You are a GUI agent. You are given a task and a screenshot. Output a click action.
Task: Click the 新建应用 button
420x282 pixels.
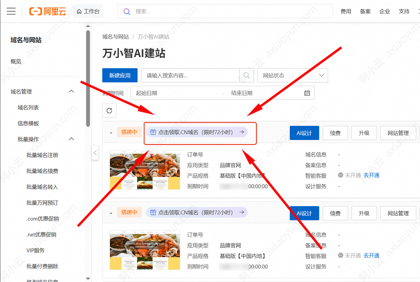120,75
